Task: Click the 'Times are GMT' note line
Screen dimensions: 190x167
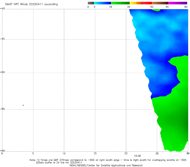Action: [108, 160]
